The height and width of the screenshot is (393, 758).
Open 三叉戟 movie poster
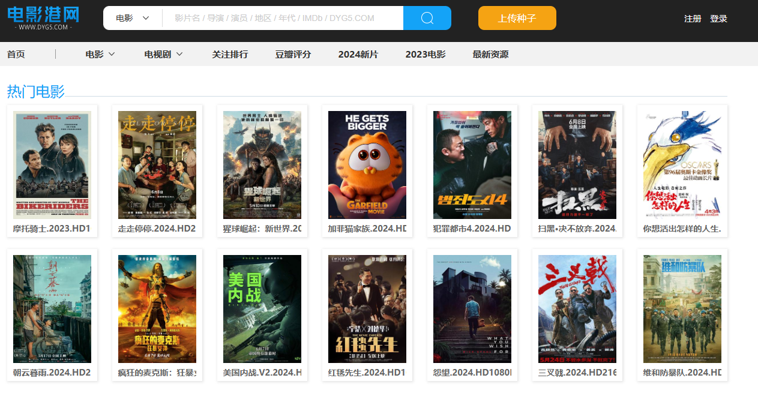pyautogui.click(x=577, y=309)
